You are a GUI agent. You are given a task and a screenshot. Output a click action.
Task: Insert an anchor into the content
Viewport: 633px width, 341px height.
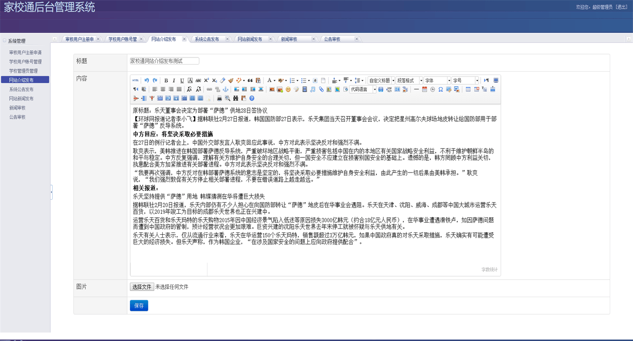(x=225, y=89)
